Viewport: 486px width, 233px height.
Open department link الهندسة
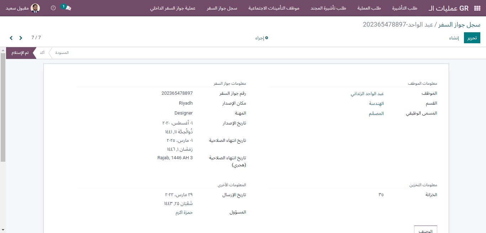[376, 104]
